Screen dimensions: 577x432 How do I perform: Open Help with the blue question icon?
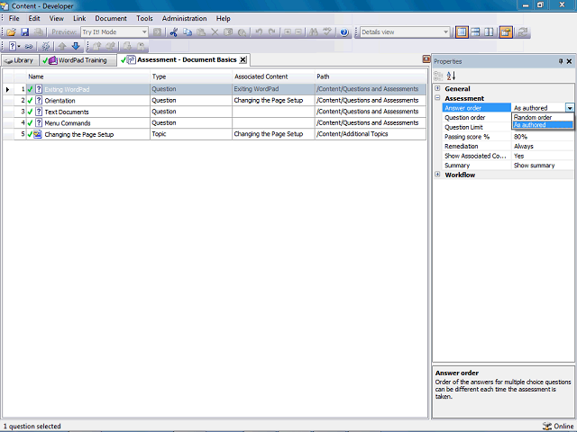coord(344,32)
